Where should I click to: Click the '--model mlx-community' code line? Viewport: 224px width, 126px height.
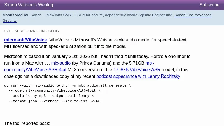(54, 91)
